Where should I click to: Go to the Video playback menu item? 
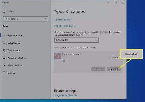point(15,66)
